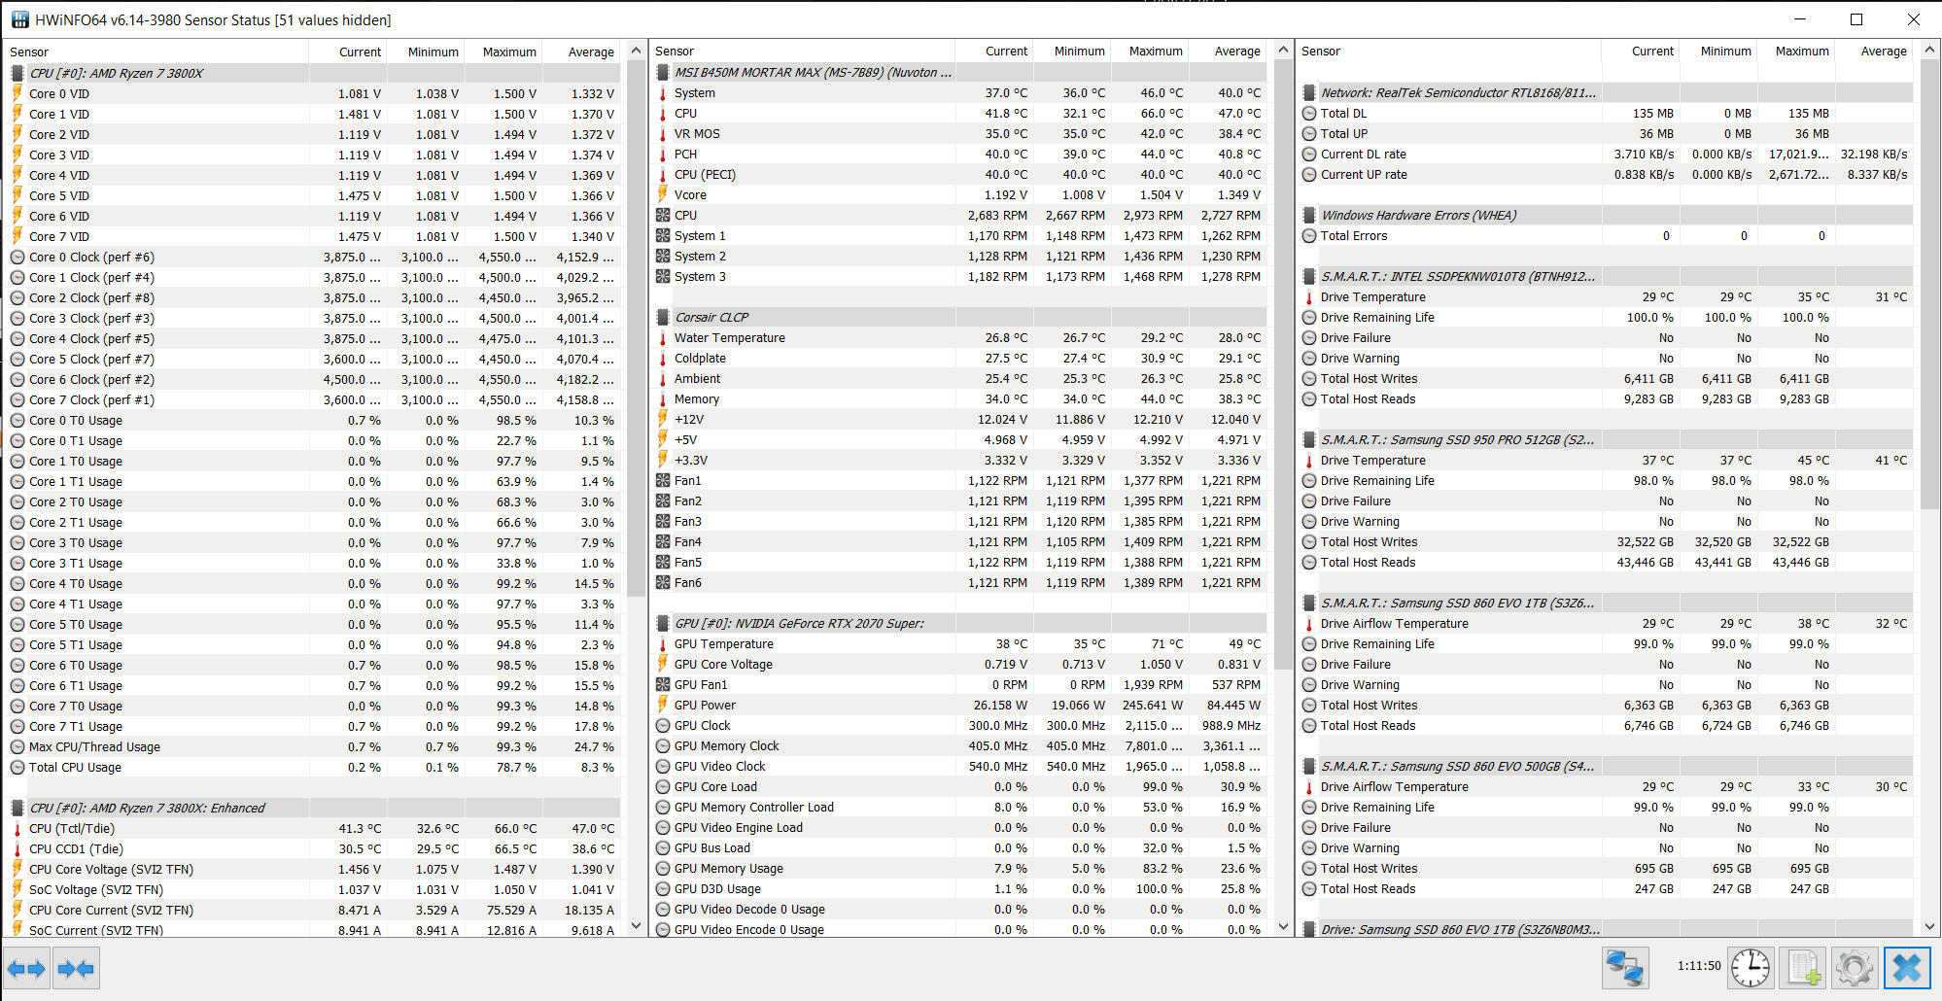Click right panel scrollbar down arrow
This screenshot has height=1001, width=1942.
(x=1930, y=926)
